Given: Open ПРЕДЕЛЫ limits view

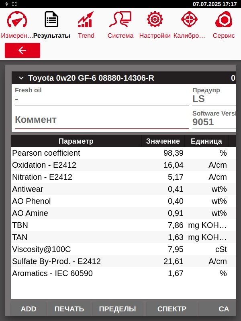Looking at the screenshot, I should tap(117, 309).
